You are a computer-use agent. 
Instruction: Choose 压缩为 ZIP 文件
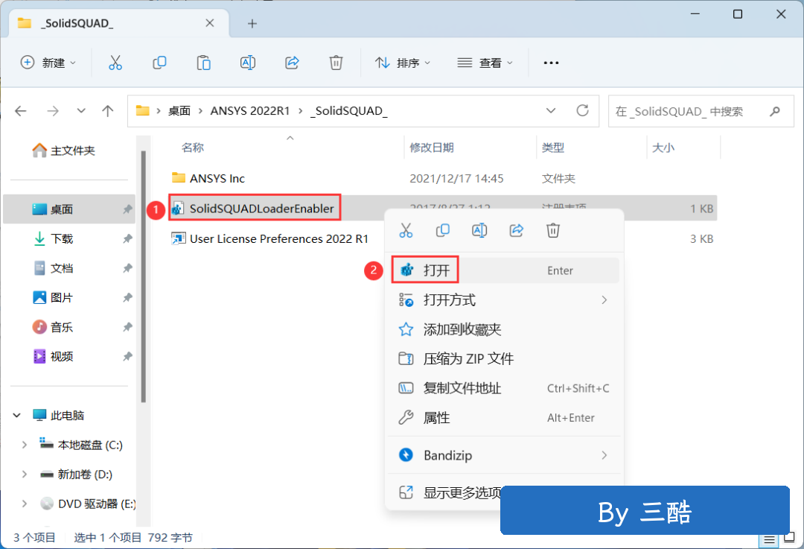(x=504, y=358)
